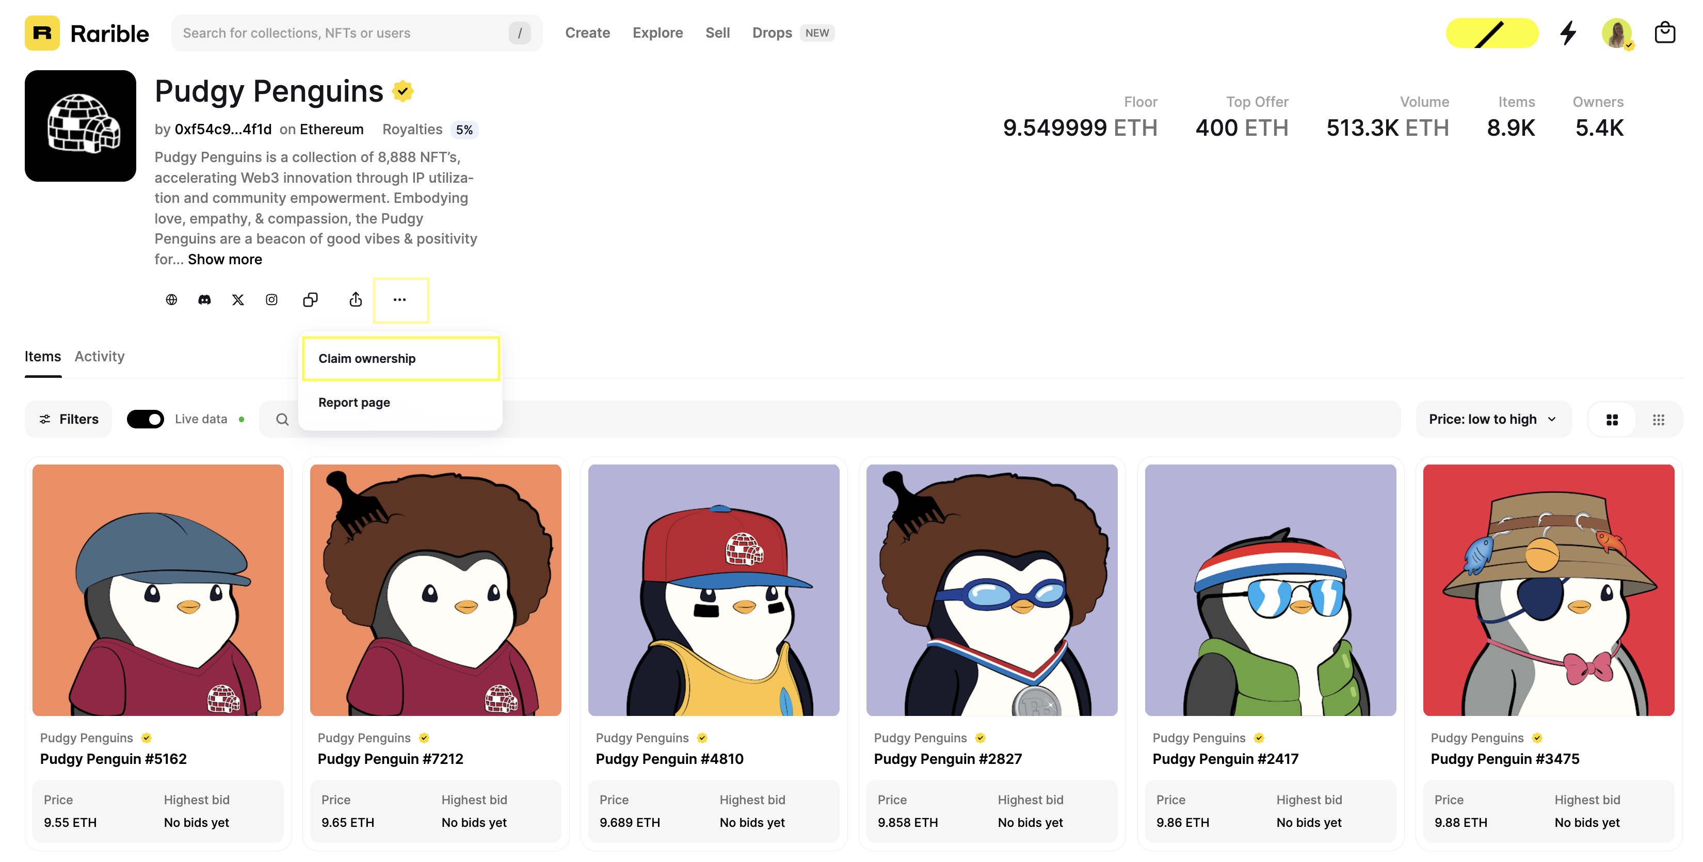Open Pudgy Penguin #5162 image
This screenshot has width=1703, height=862.
click(x=158, y=589)
